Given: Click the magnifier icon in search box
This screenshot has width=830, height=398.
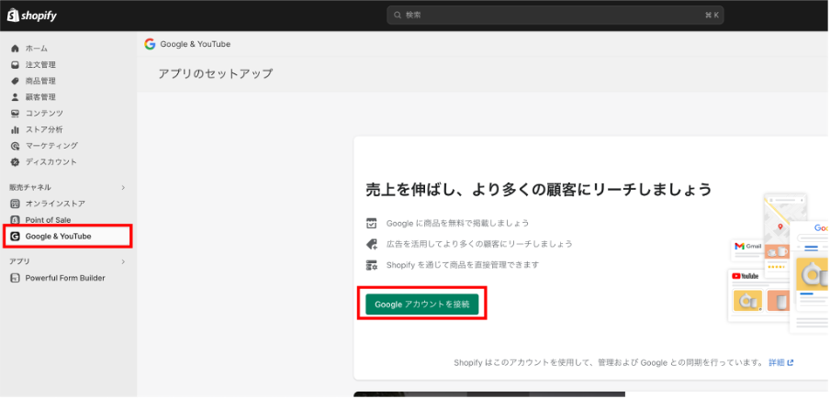Looking at the screenshot, I should pyautogui.click(x=398, y=16).
